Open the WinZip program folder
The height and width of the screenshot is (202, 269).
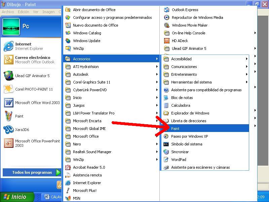click(111, 159)
